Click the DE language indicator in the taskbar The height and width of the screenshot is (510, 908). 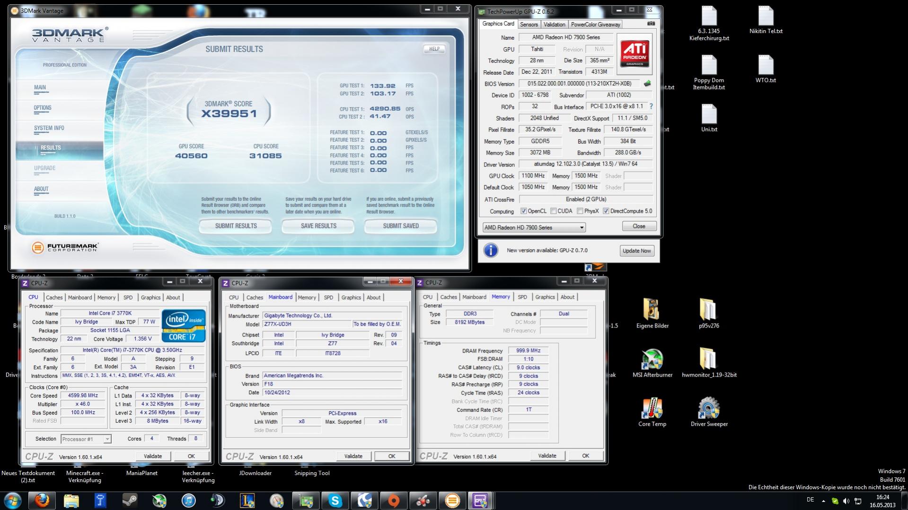click(x=810, y=500)
